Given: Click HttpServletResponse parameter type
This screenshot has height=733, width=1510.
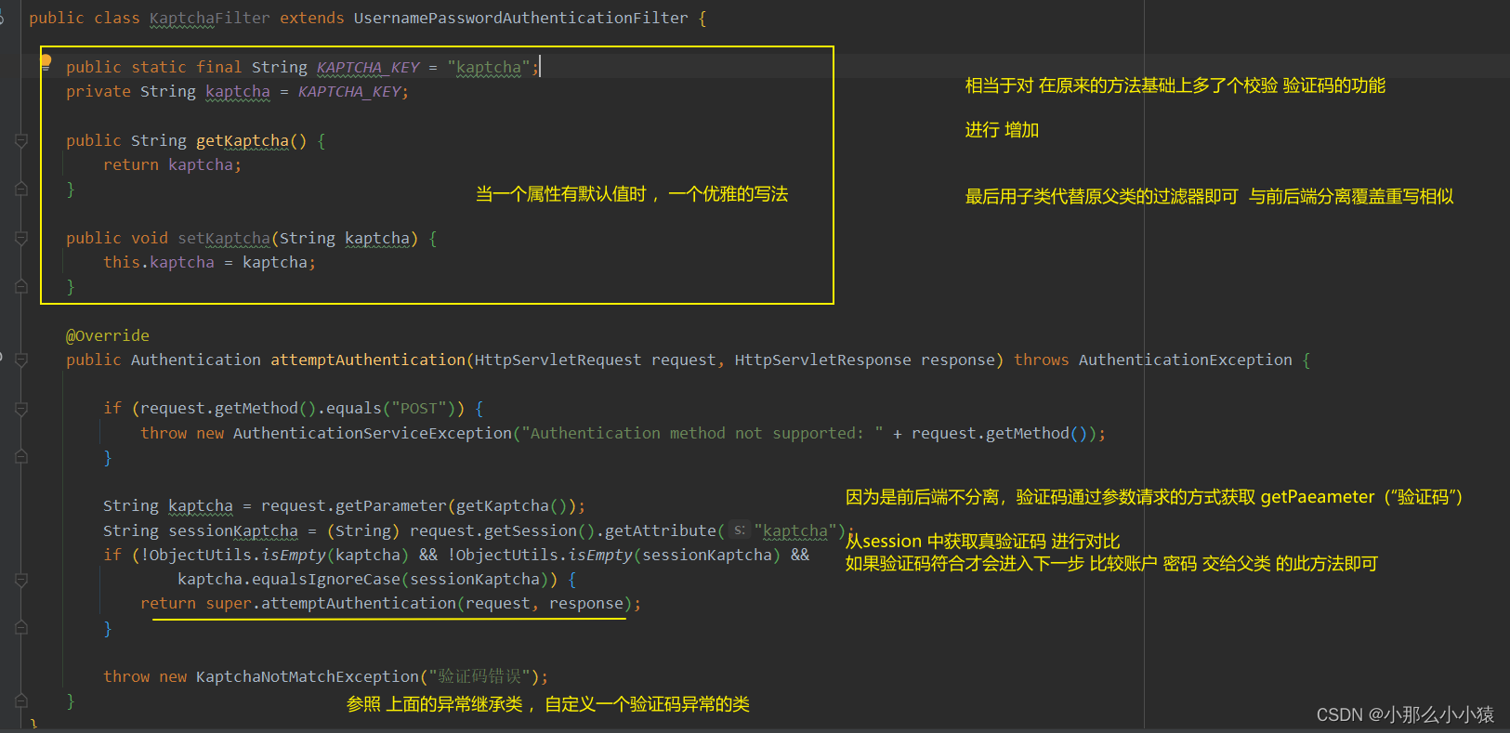Looking at the screenshot, I should point(823,360).
